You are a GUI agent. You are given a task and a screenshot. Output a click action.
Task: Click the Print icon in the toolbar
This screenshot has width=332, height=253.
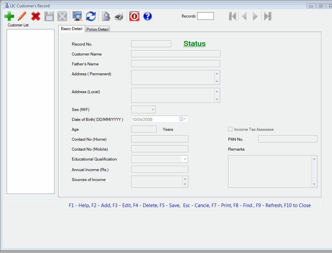click(x=119, y=16)
